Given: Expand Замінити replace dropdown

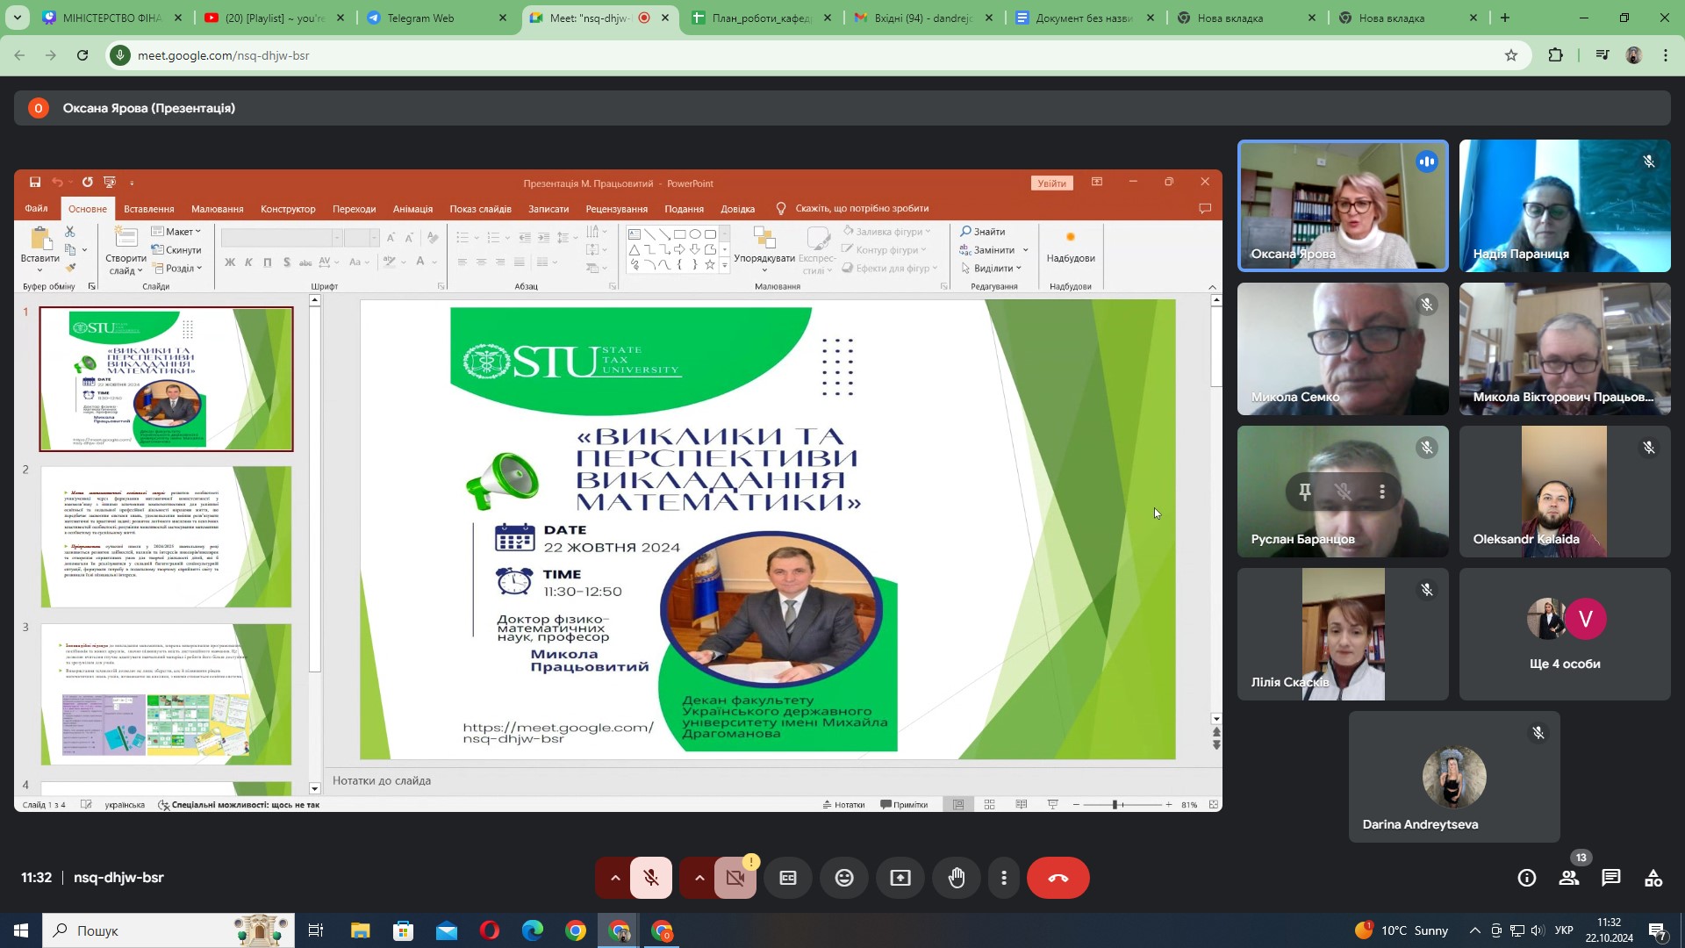Looking at the screenshot, I should click(x=1025, y=250).
